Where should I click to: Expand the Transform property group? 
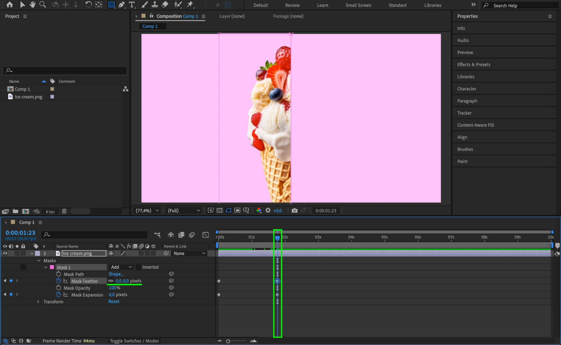tap(38, 302)
